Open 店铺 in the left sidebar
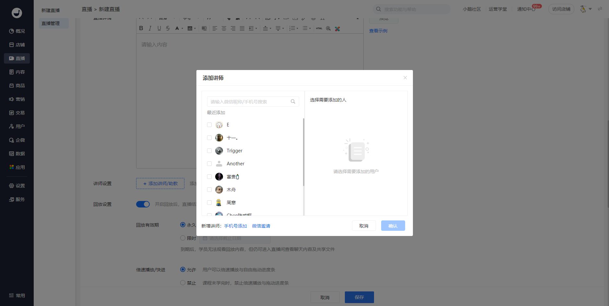609x306 pixels. [x=17, y=45]
